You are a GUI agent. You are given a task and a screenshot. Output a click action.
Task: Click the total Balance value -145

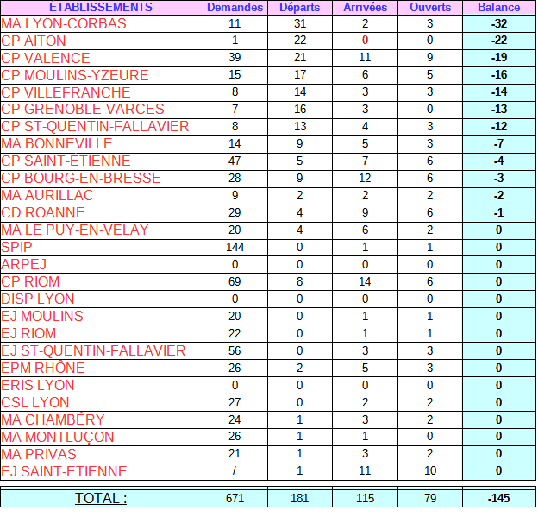[499, 498]
